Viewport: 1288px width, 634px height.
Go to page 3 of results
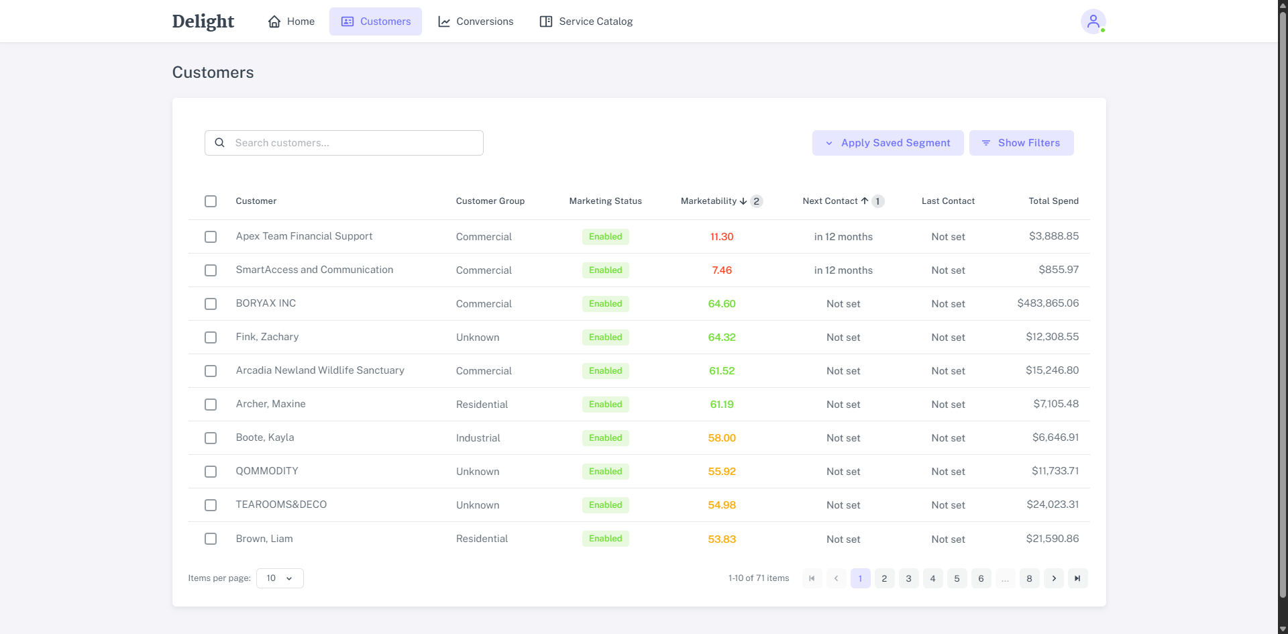click(908, 578)
